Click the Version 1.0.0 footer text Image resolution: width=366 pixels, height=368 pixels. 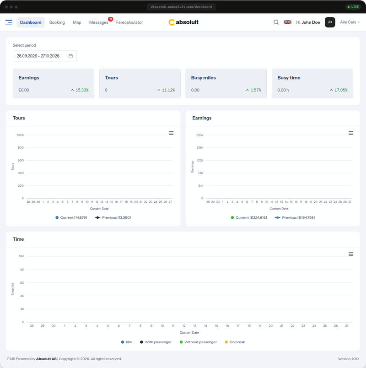click(348, 359)
